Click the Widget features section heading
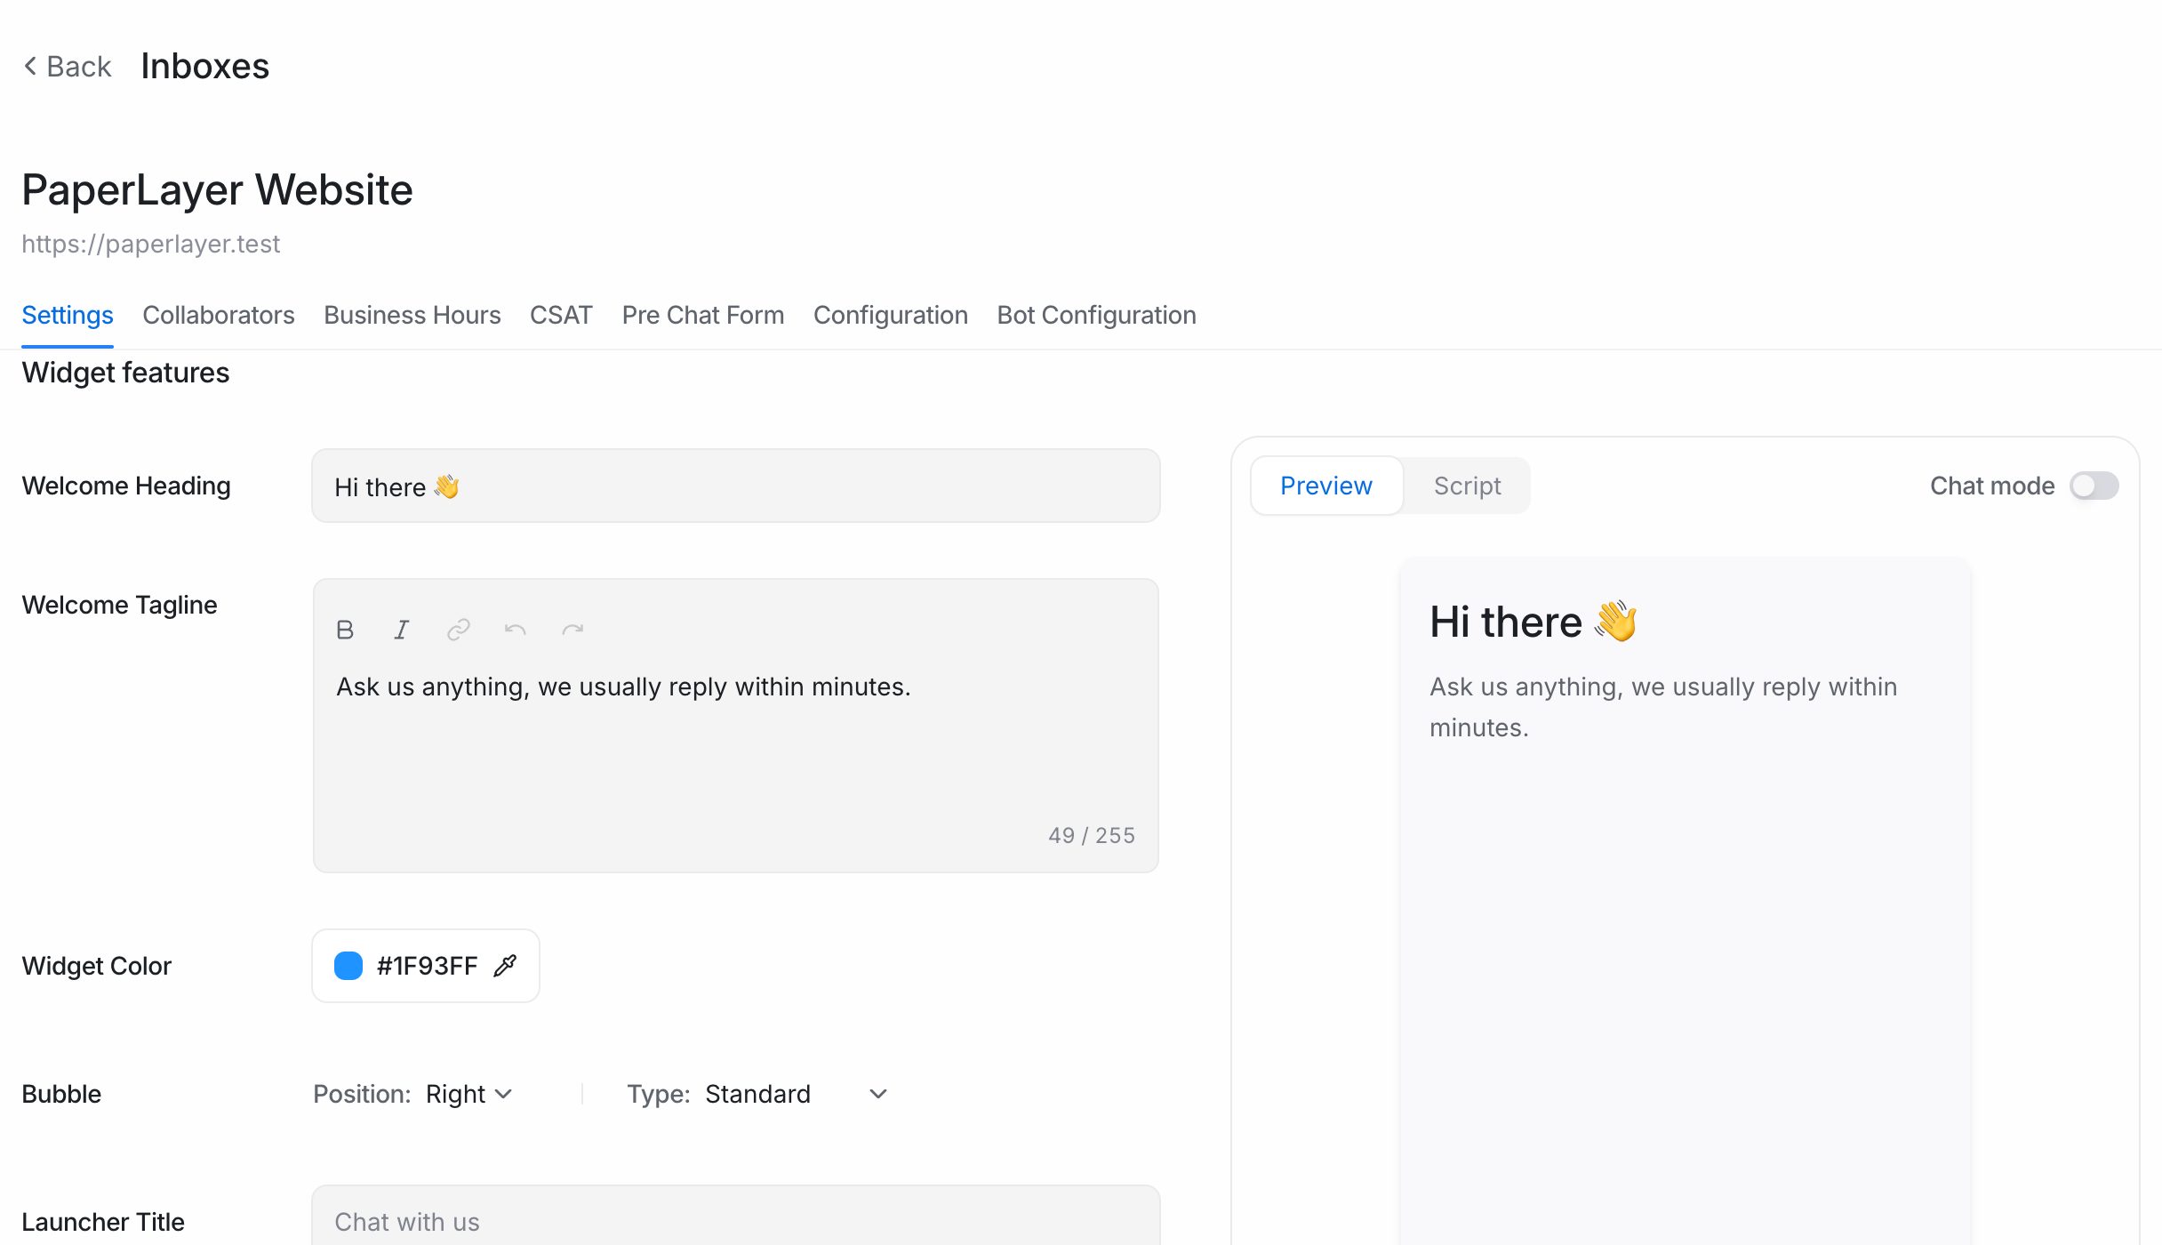The height and width of the screenshot is (1245, 2162). 125,373
